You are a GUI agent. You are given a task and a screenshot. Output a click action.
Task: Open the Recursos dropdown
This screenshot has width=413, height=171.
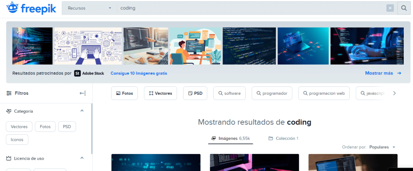pyautogui.click(x=90, y=8)
